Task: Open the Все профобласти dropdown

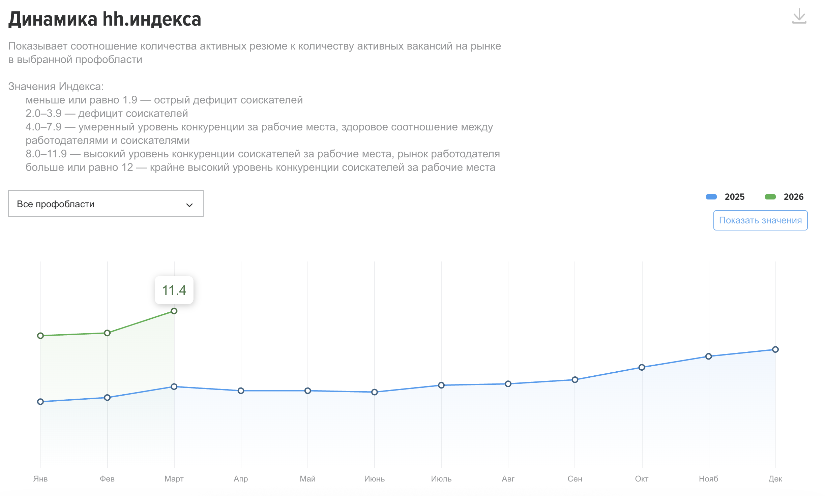Action: tap(106, 204)
